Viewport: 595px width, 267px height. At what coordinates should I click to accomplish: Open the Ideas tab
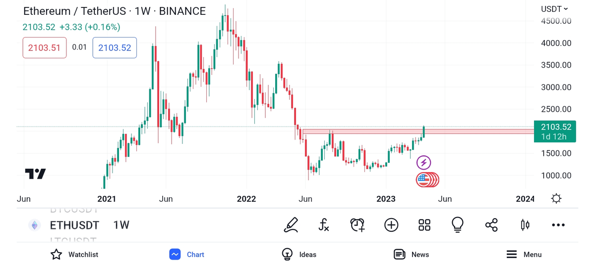pyautogui.click(x=299, y=254)
